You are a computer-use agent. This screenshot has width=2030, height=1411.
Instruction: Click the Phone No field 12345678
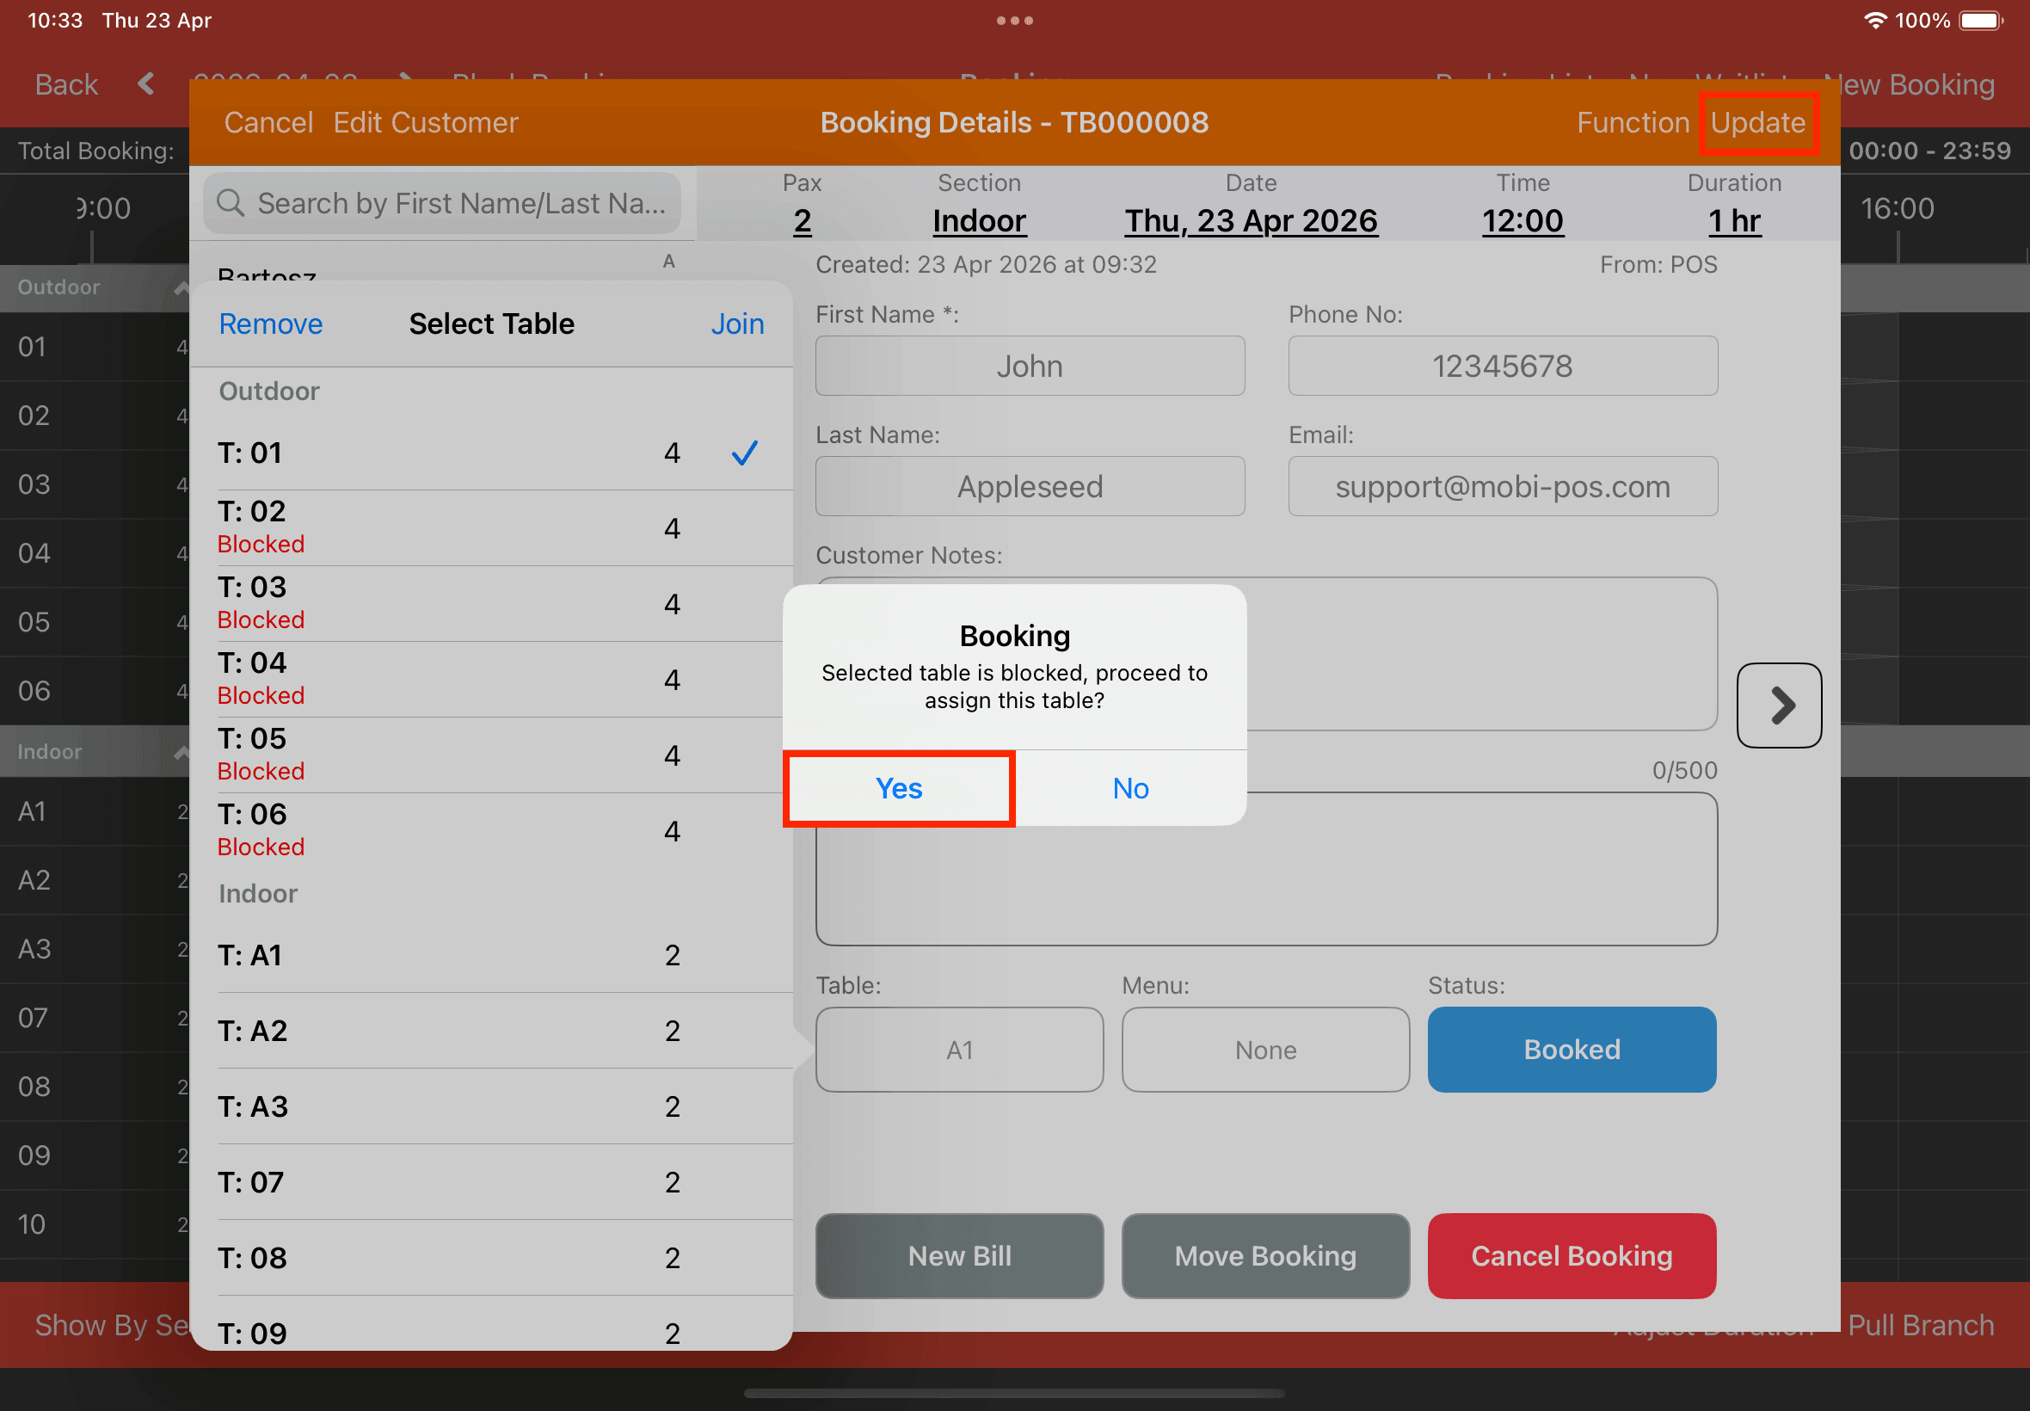[1503, 365]
